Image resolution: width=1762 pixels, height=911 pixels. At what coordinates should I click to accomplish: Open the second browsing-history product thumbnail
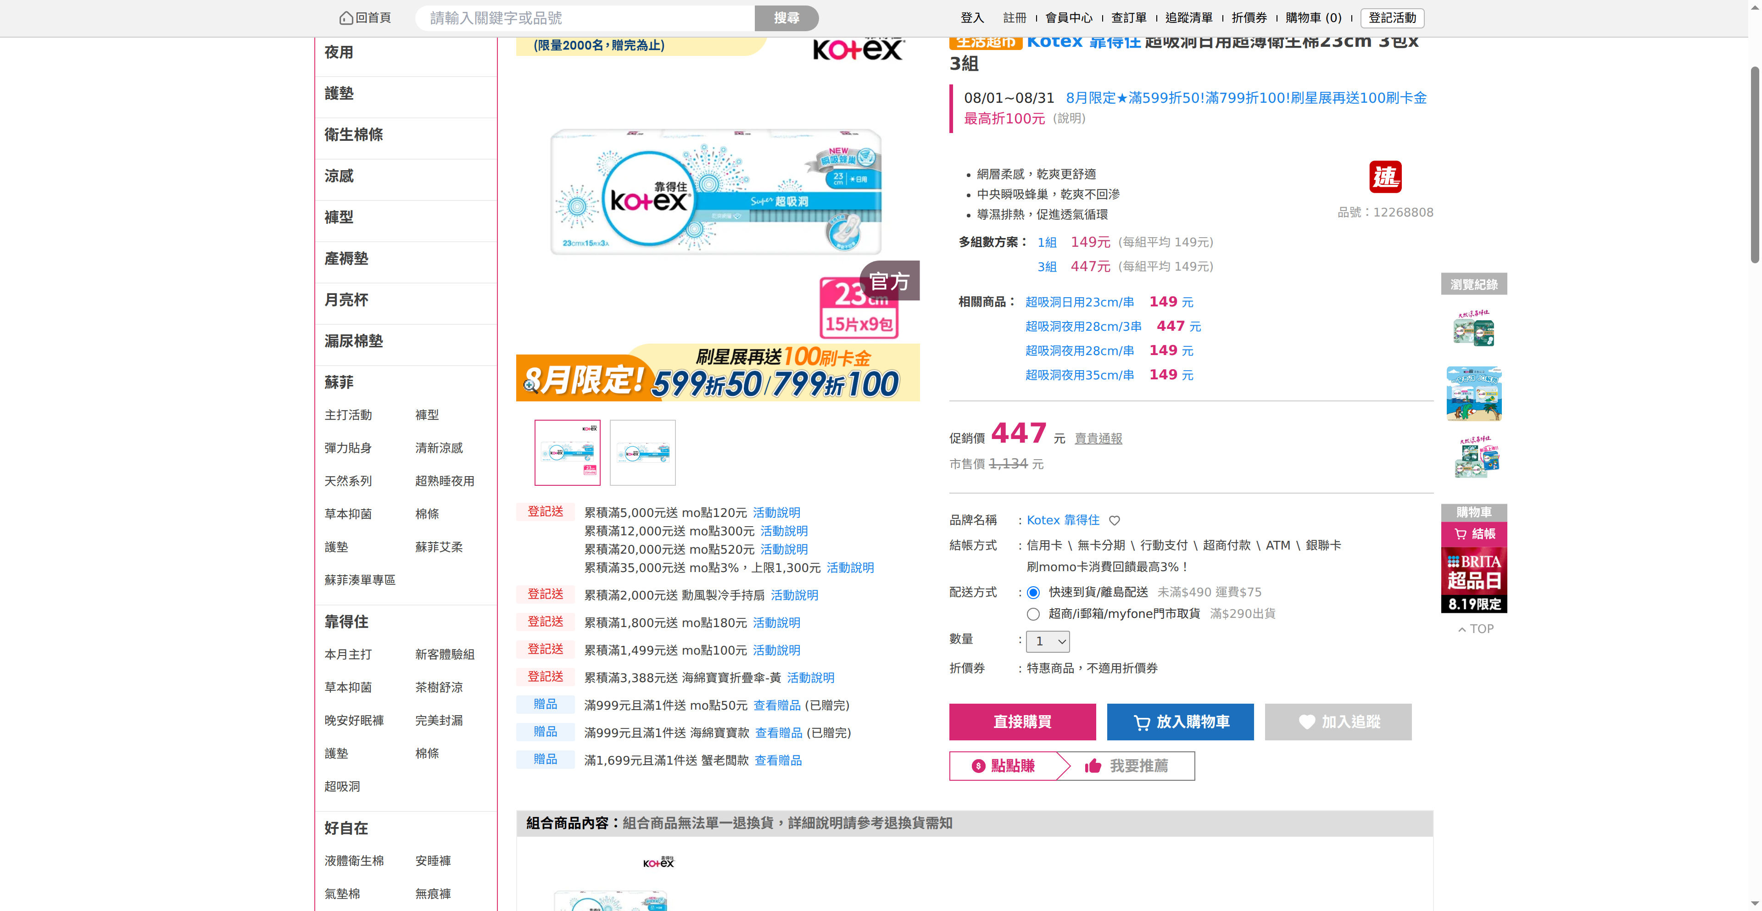click(x=1474, y=393)
